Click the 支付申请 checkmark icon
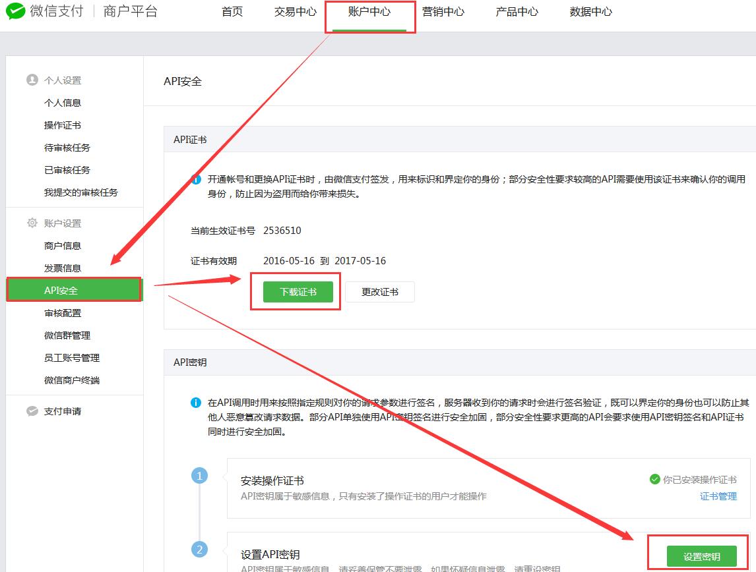 pos(32,411)
